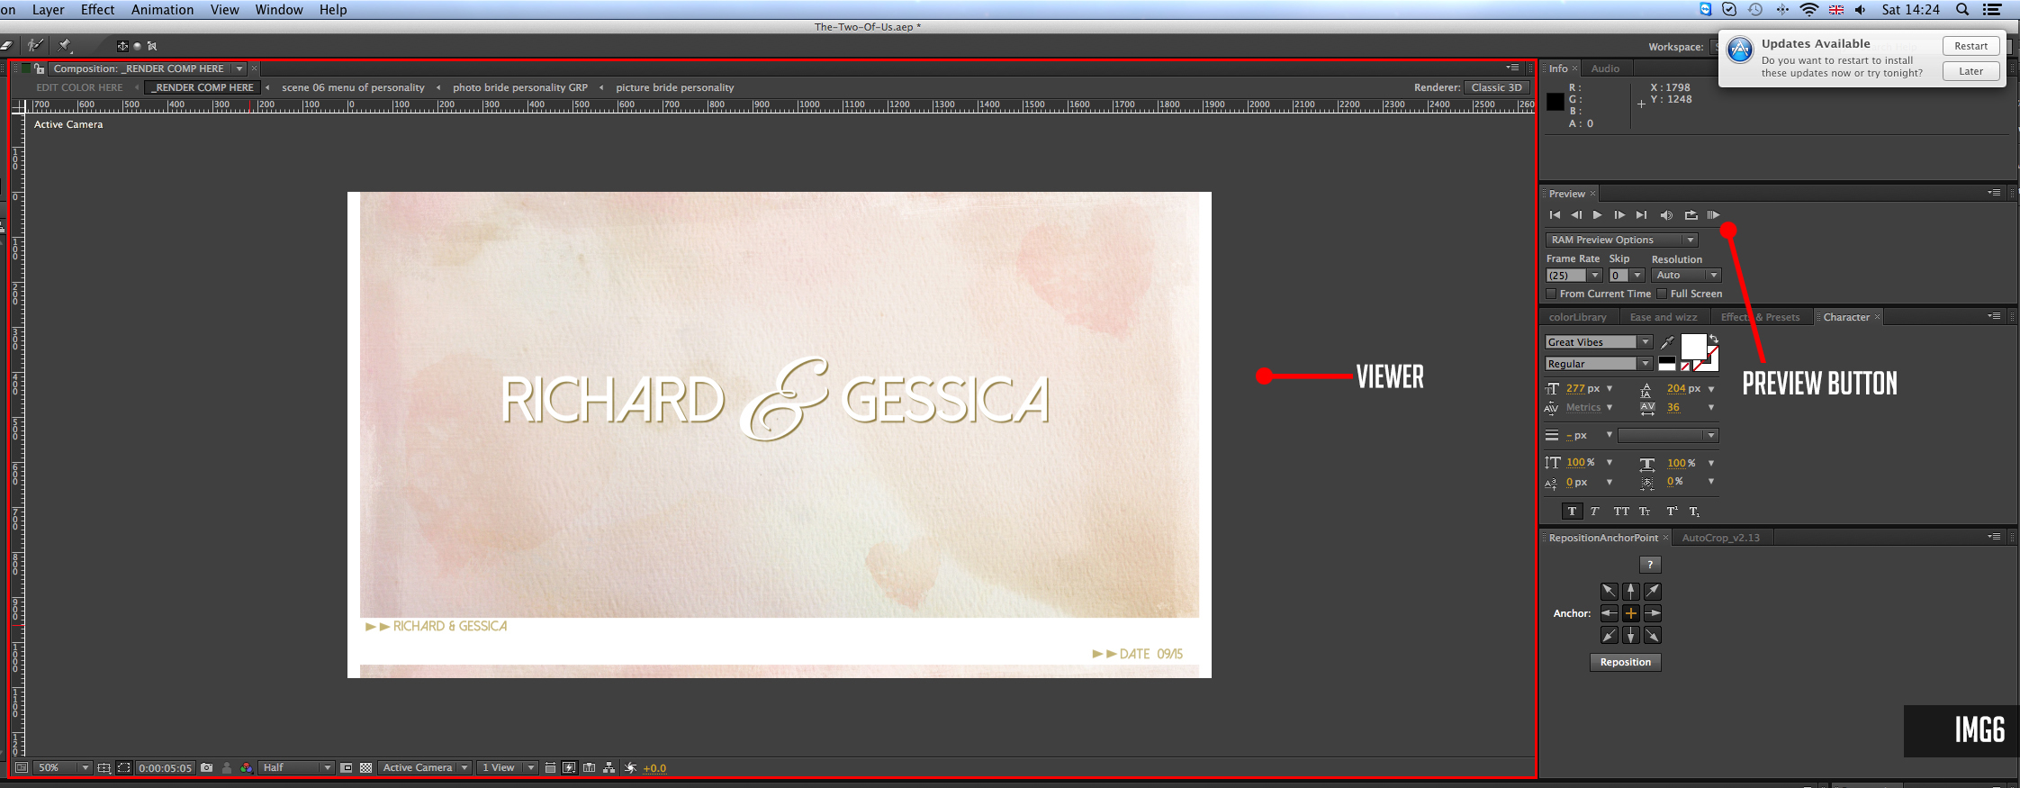Toggle Superscript text style

pos(1672,511)
